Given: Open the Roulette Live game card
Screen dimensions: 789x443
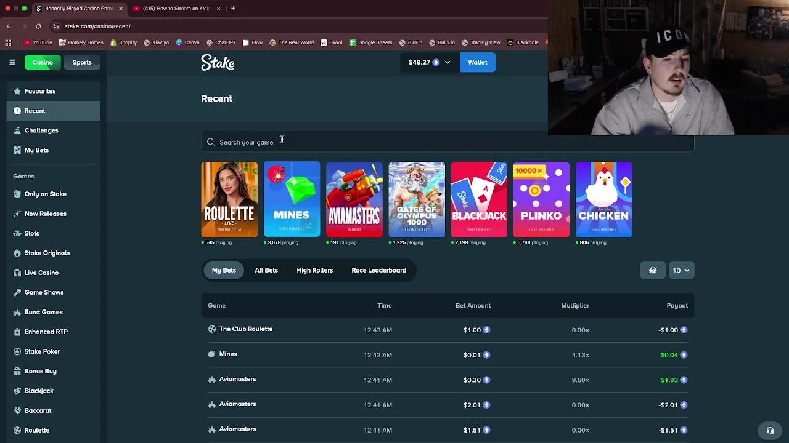Looking at the screenshot, I should (x=229, y=199).
